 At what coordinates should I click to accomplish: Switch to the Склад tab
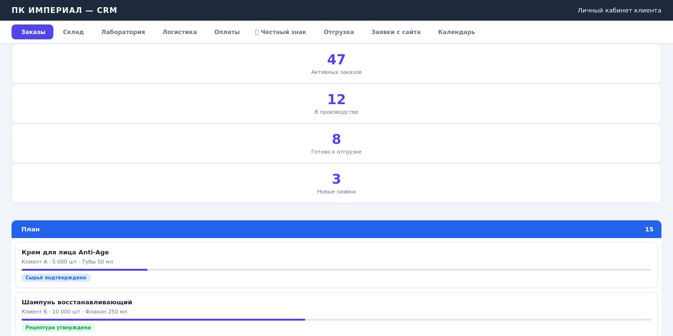[x=73, y=32]
